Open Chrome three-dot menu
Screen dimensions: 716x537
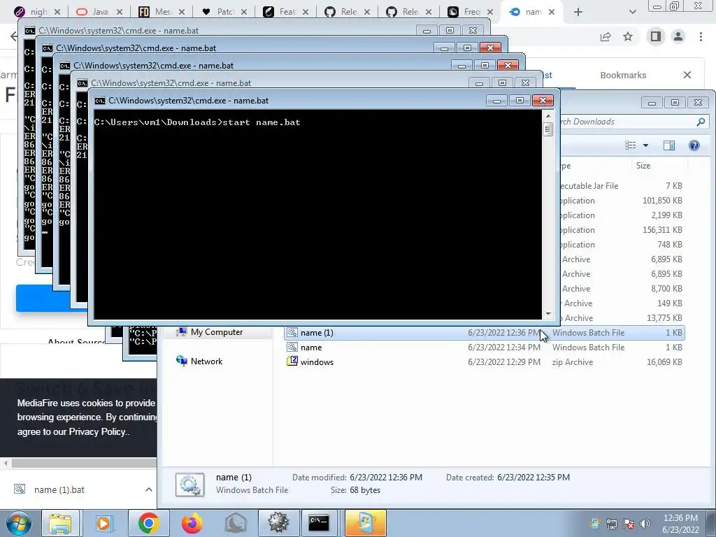pyautogui.click(x=701, y=36)
